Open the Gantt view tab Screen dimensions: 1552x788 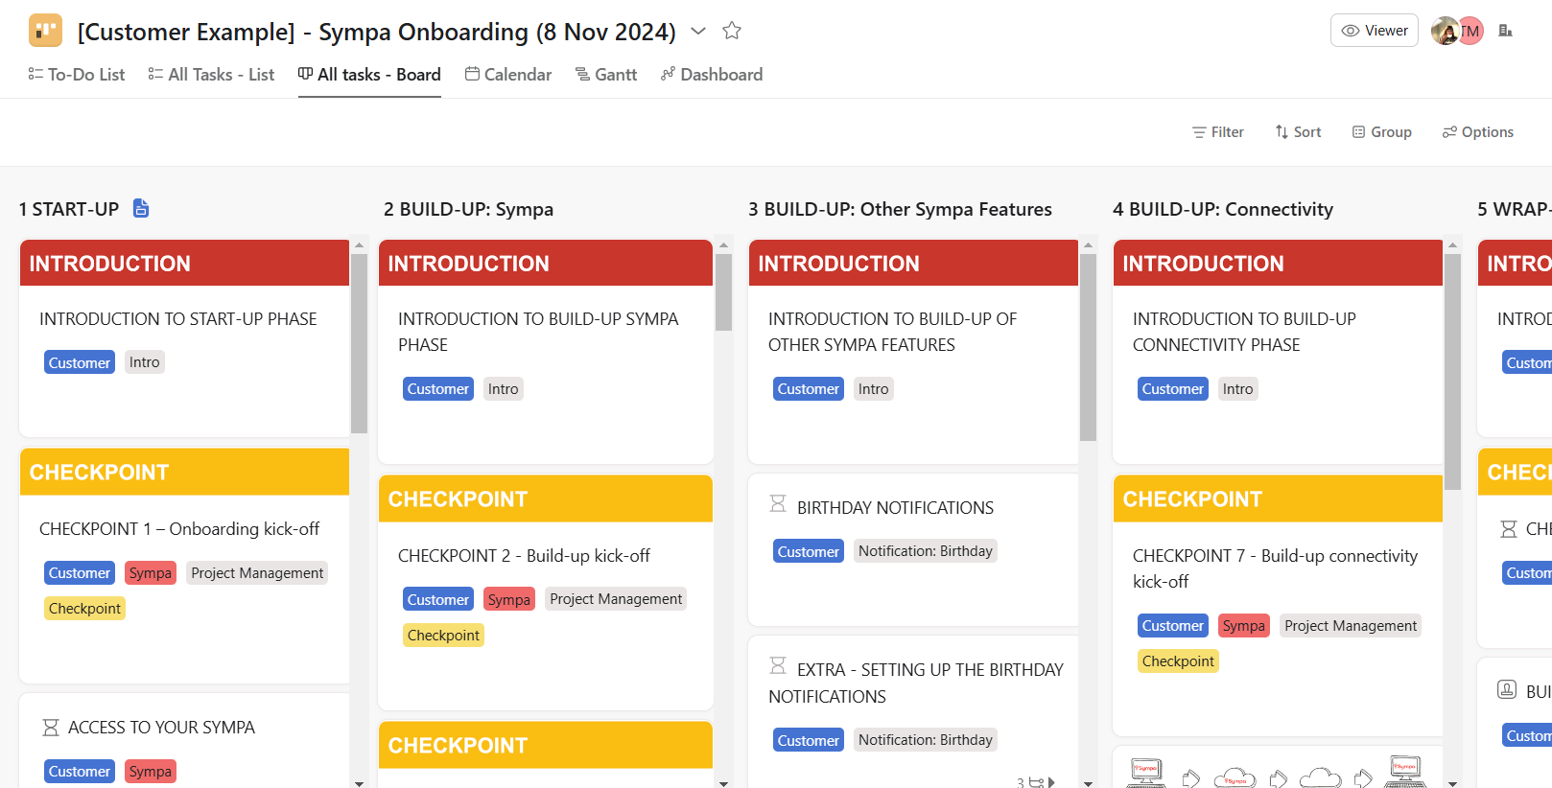click(605, 75)
